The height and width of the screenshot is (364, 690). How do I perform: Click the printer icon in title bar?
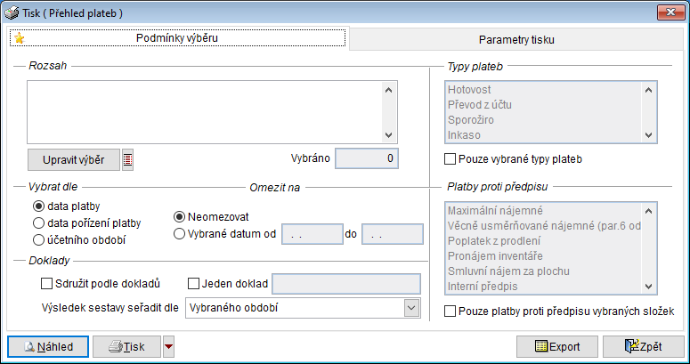[11, 12]
